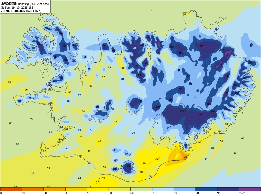The image size is (261, 195).
Task: Click the '92' value on Snæfellsnes peninsula
Action: (30, 98)
